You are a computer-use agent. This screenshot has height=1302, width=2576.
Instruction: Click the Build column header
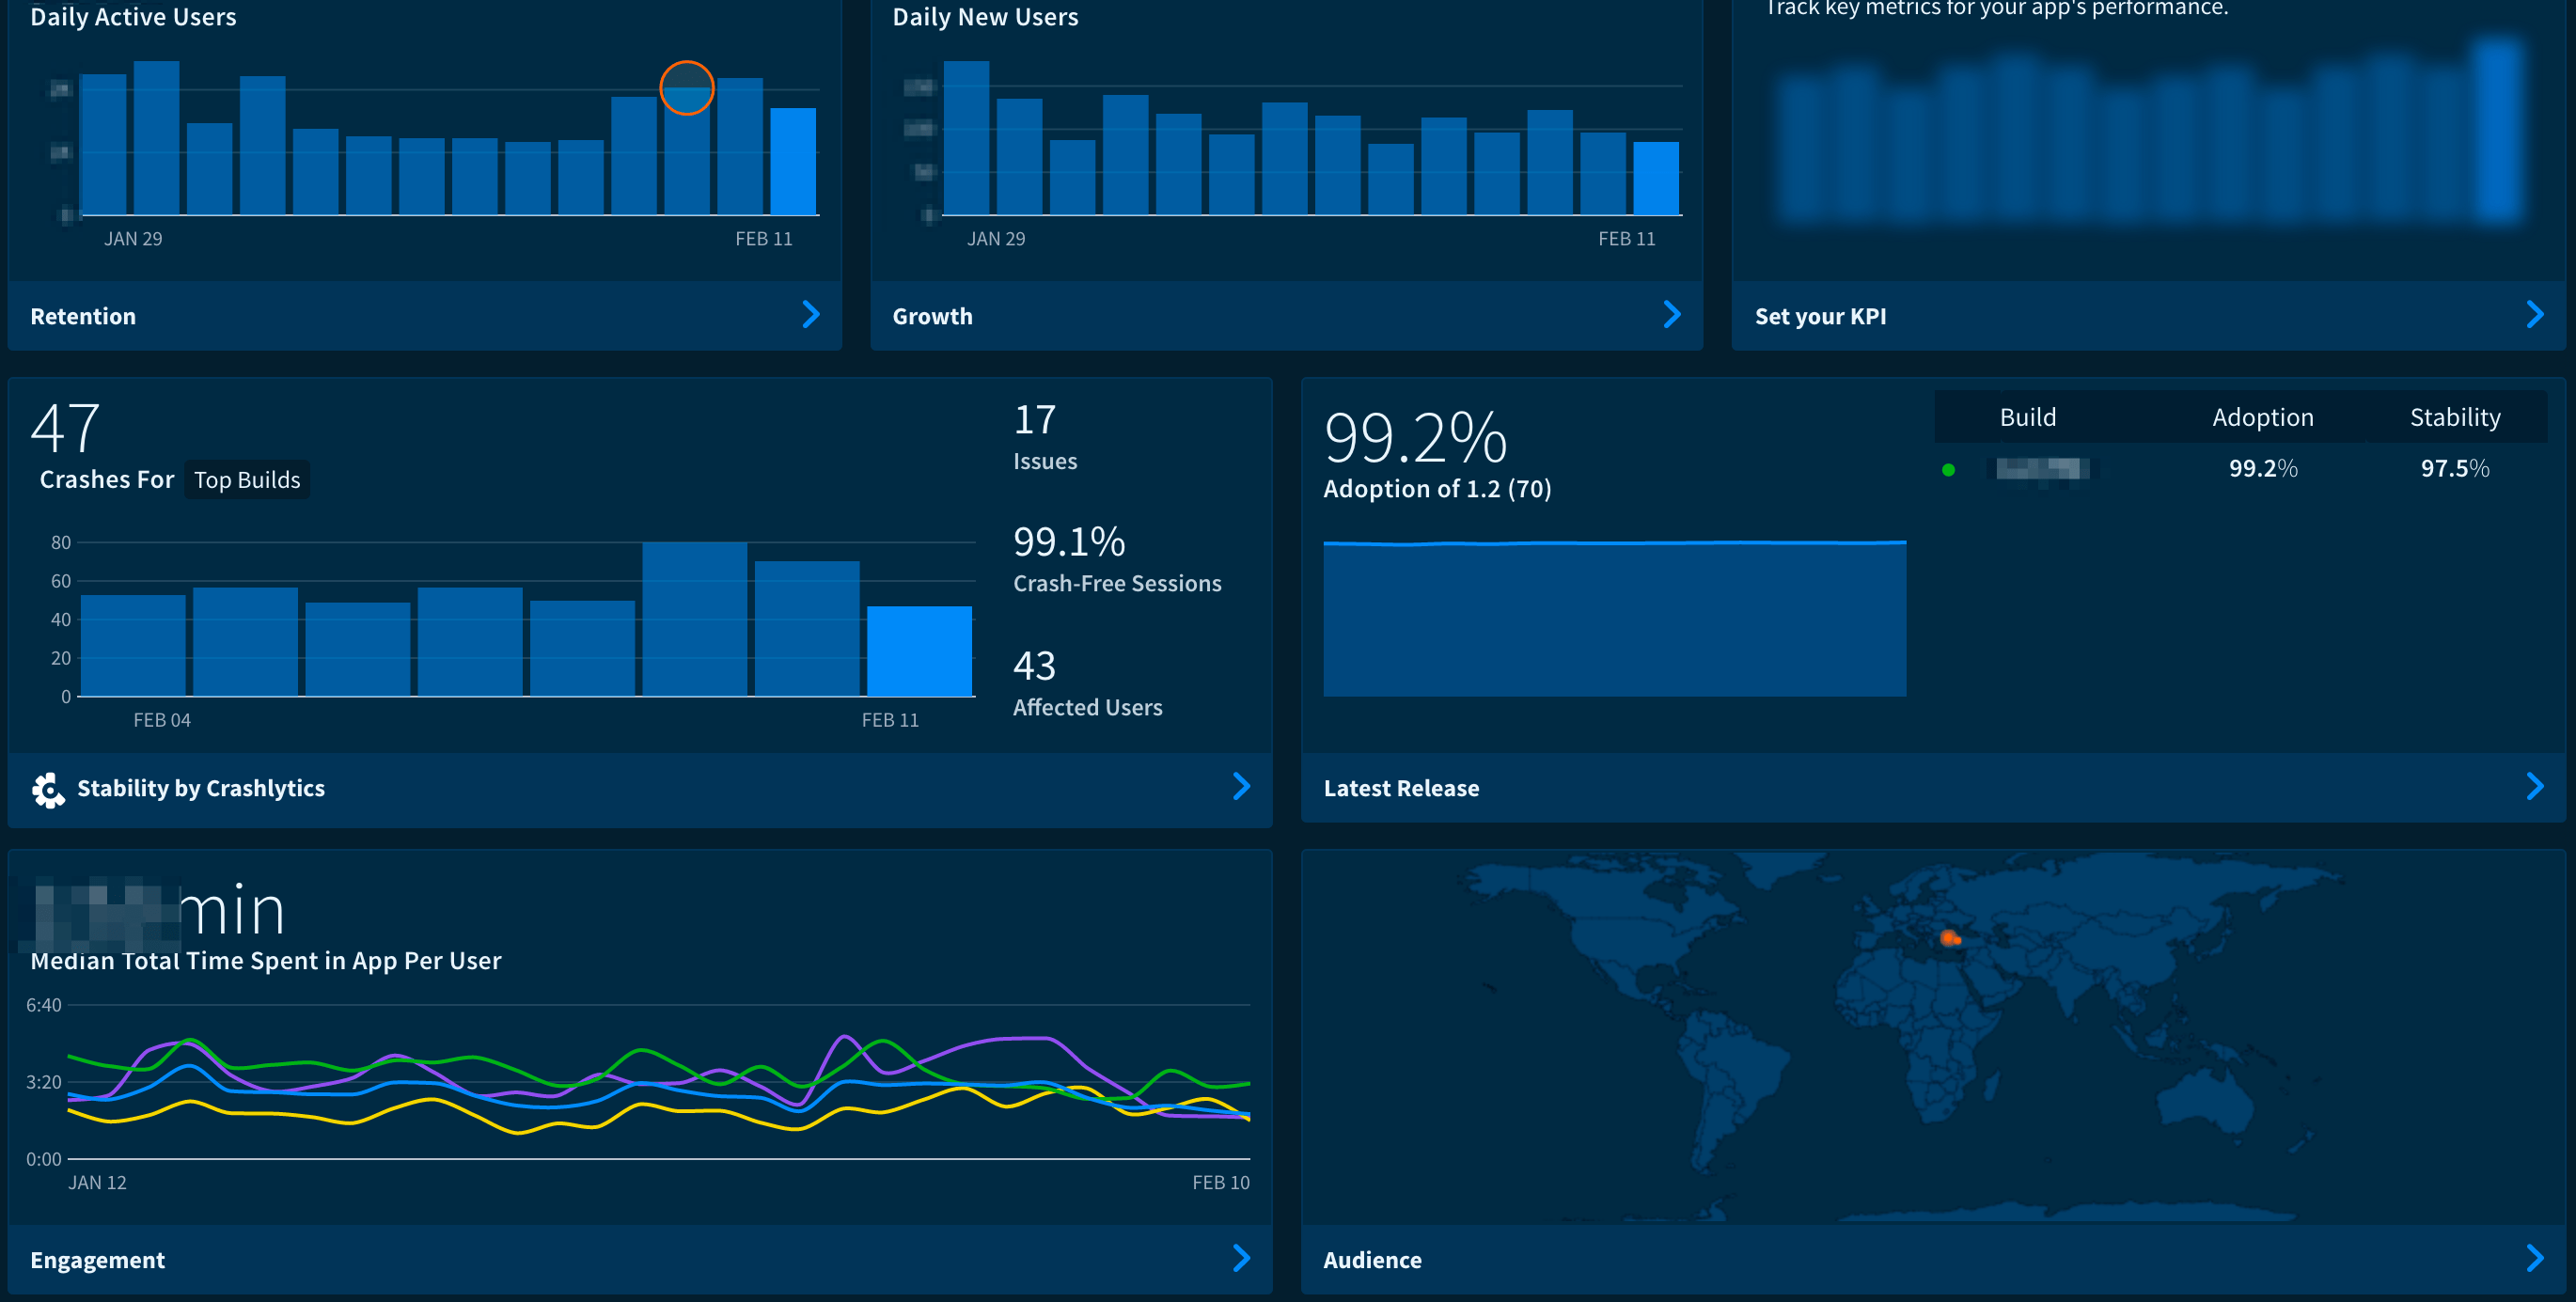(2027, 418)
